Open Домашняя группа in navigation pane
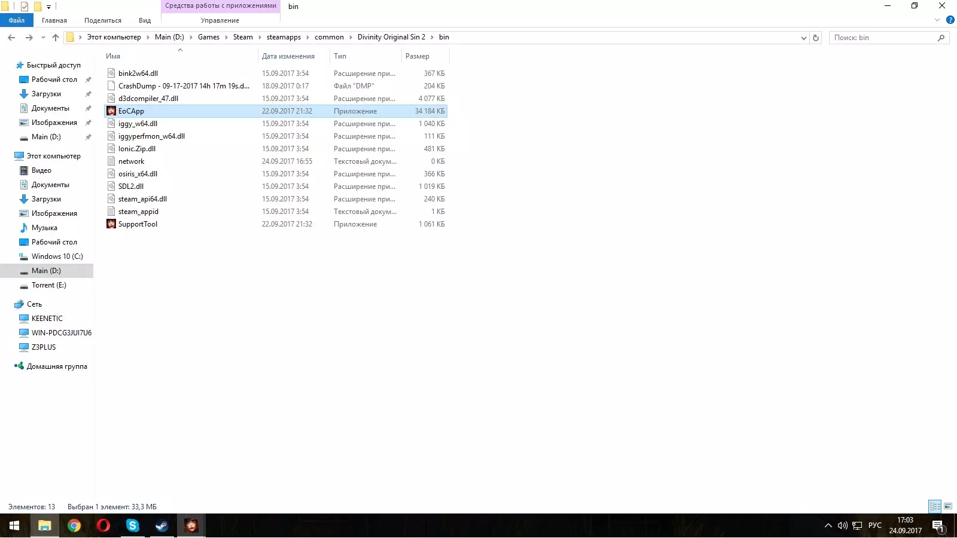The width and height of the screenshot is (957, 538). (x=57, y=366)
